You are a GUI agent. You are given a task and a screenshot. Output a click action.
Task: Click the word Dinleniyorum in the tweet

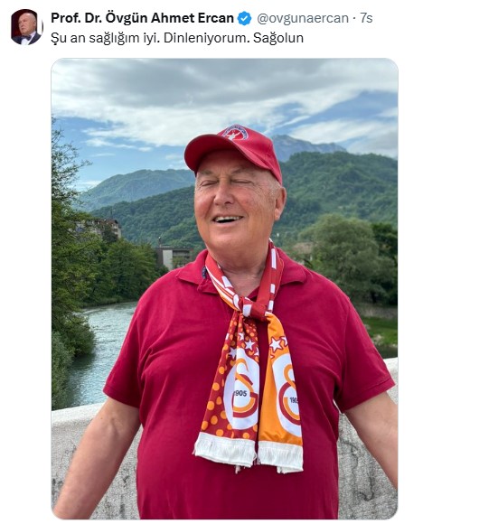tap(206, 38)
